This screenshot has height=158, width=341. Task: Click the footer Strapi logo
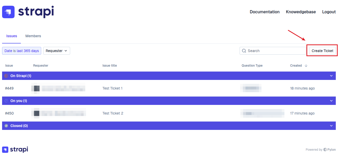[x=15, y=149]
